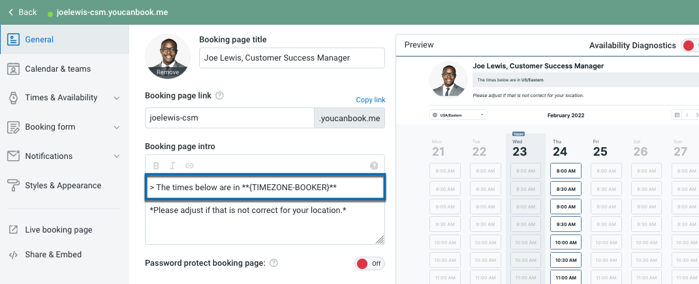Image resolution: width=699 pixels, height=284 pixels.
Task: Toggle Password protect booking page switch
Action: tap(369, 264)
